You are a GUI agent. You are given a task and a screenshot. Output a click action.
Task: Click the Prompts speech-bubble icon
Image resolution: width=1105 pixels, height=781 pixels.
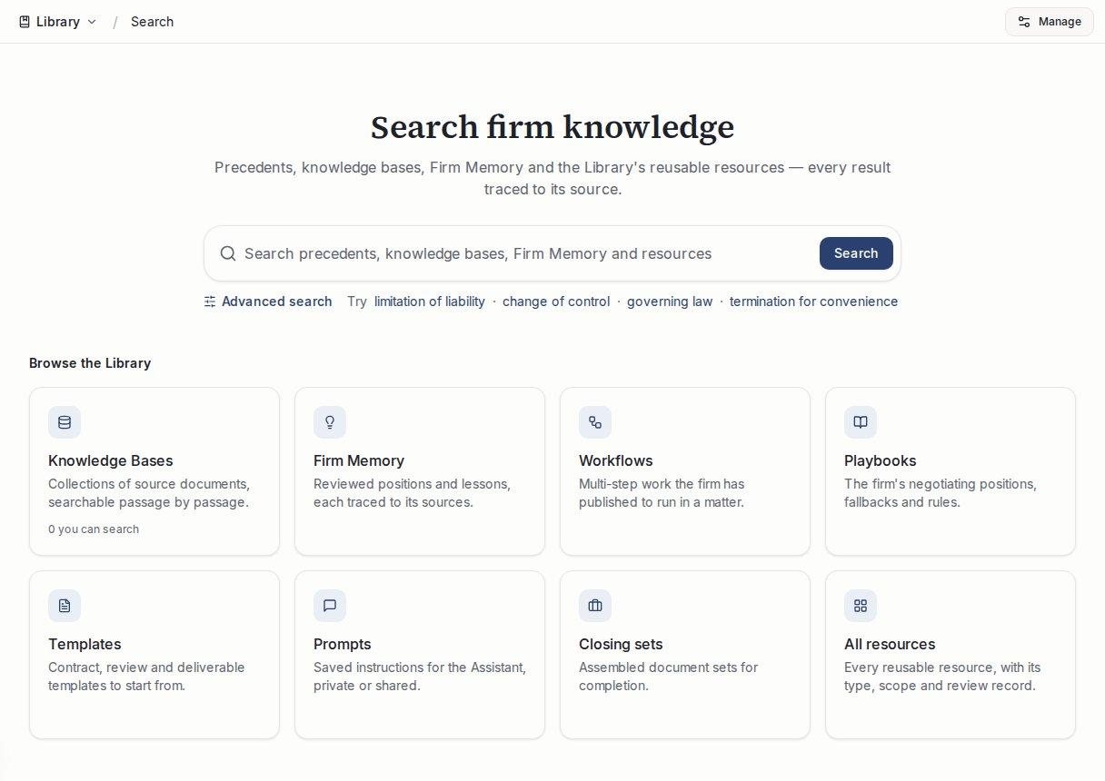(x=330, y=606)
